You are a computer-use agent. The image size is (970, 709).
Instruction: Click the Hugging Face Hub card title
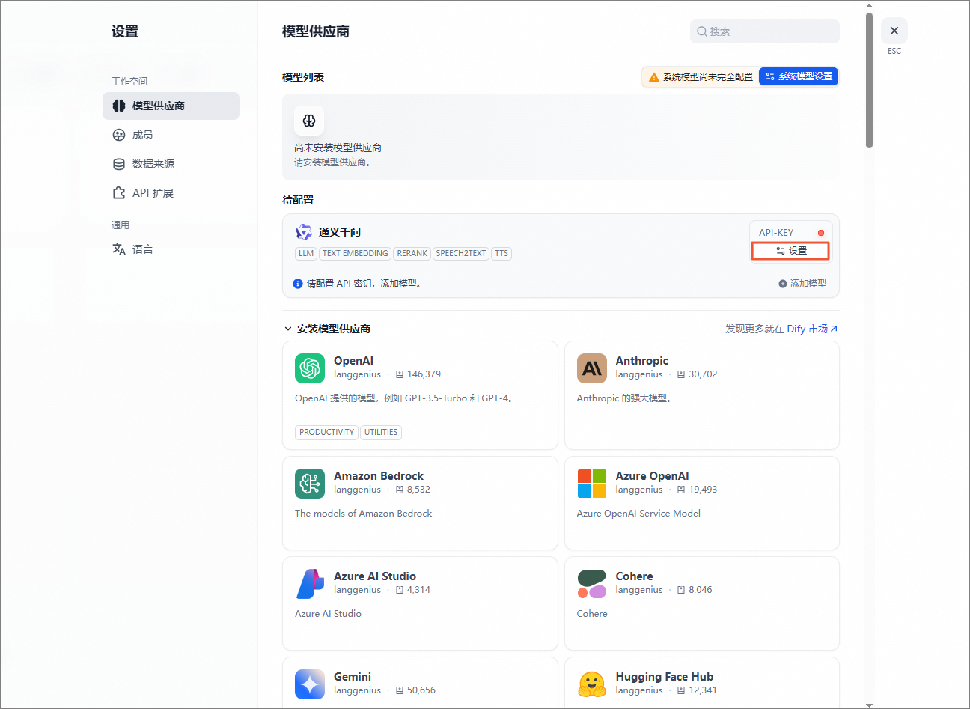(665, 677)
